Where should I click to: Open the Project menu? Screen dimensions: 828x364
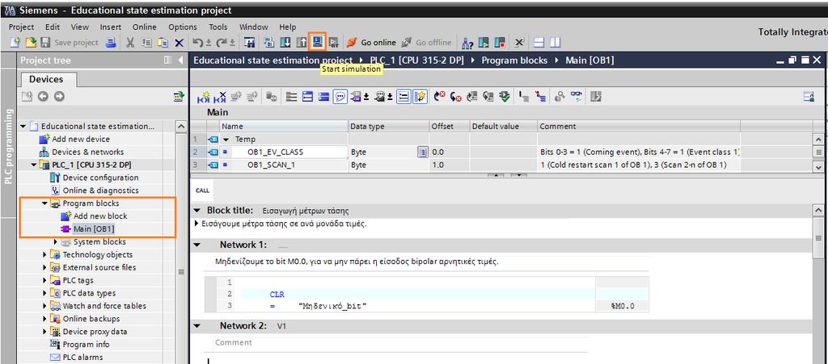pyautogui.click(x=21, y=27)
